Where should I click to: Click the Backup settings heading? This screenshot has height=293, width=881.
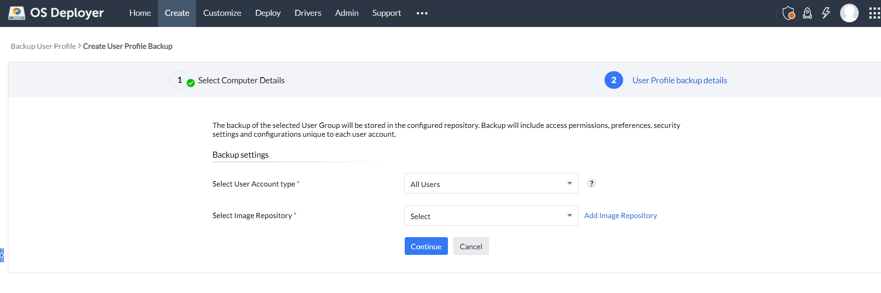[x=240, y=154]
